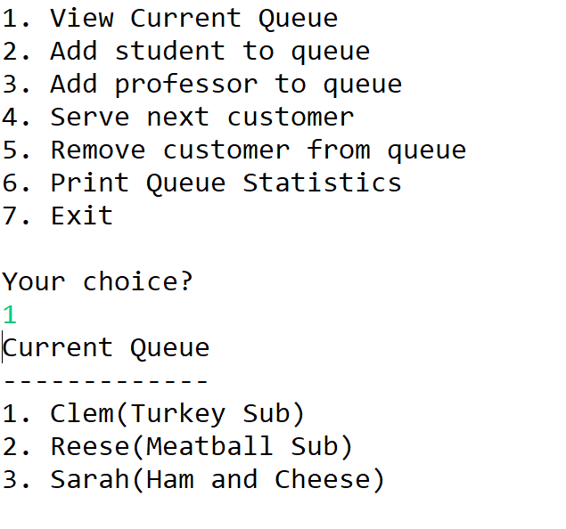
Task: Click the green input number 1
Action: (10, 314)
